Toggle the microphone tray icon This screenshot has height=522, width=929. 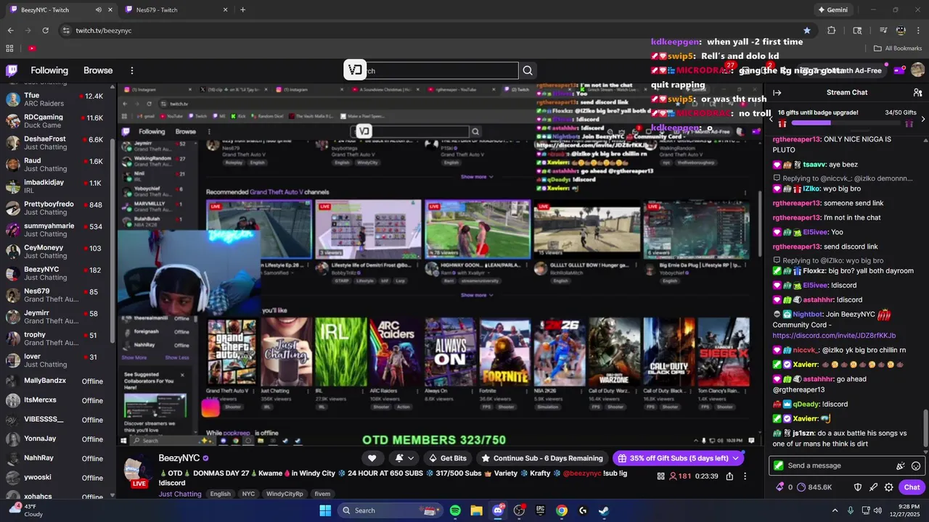851,510
